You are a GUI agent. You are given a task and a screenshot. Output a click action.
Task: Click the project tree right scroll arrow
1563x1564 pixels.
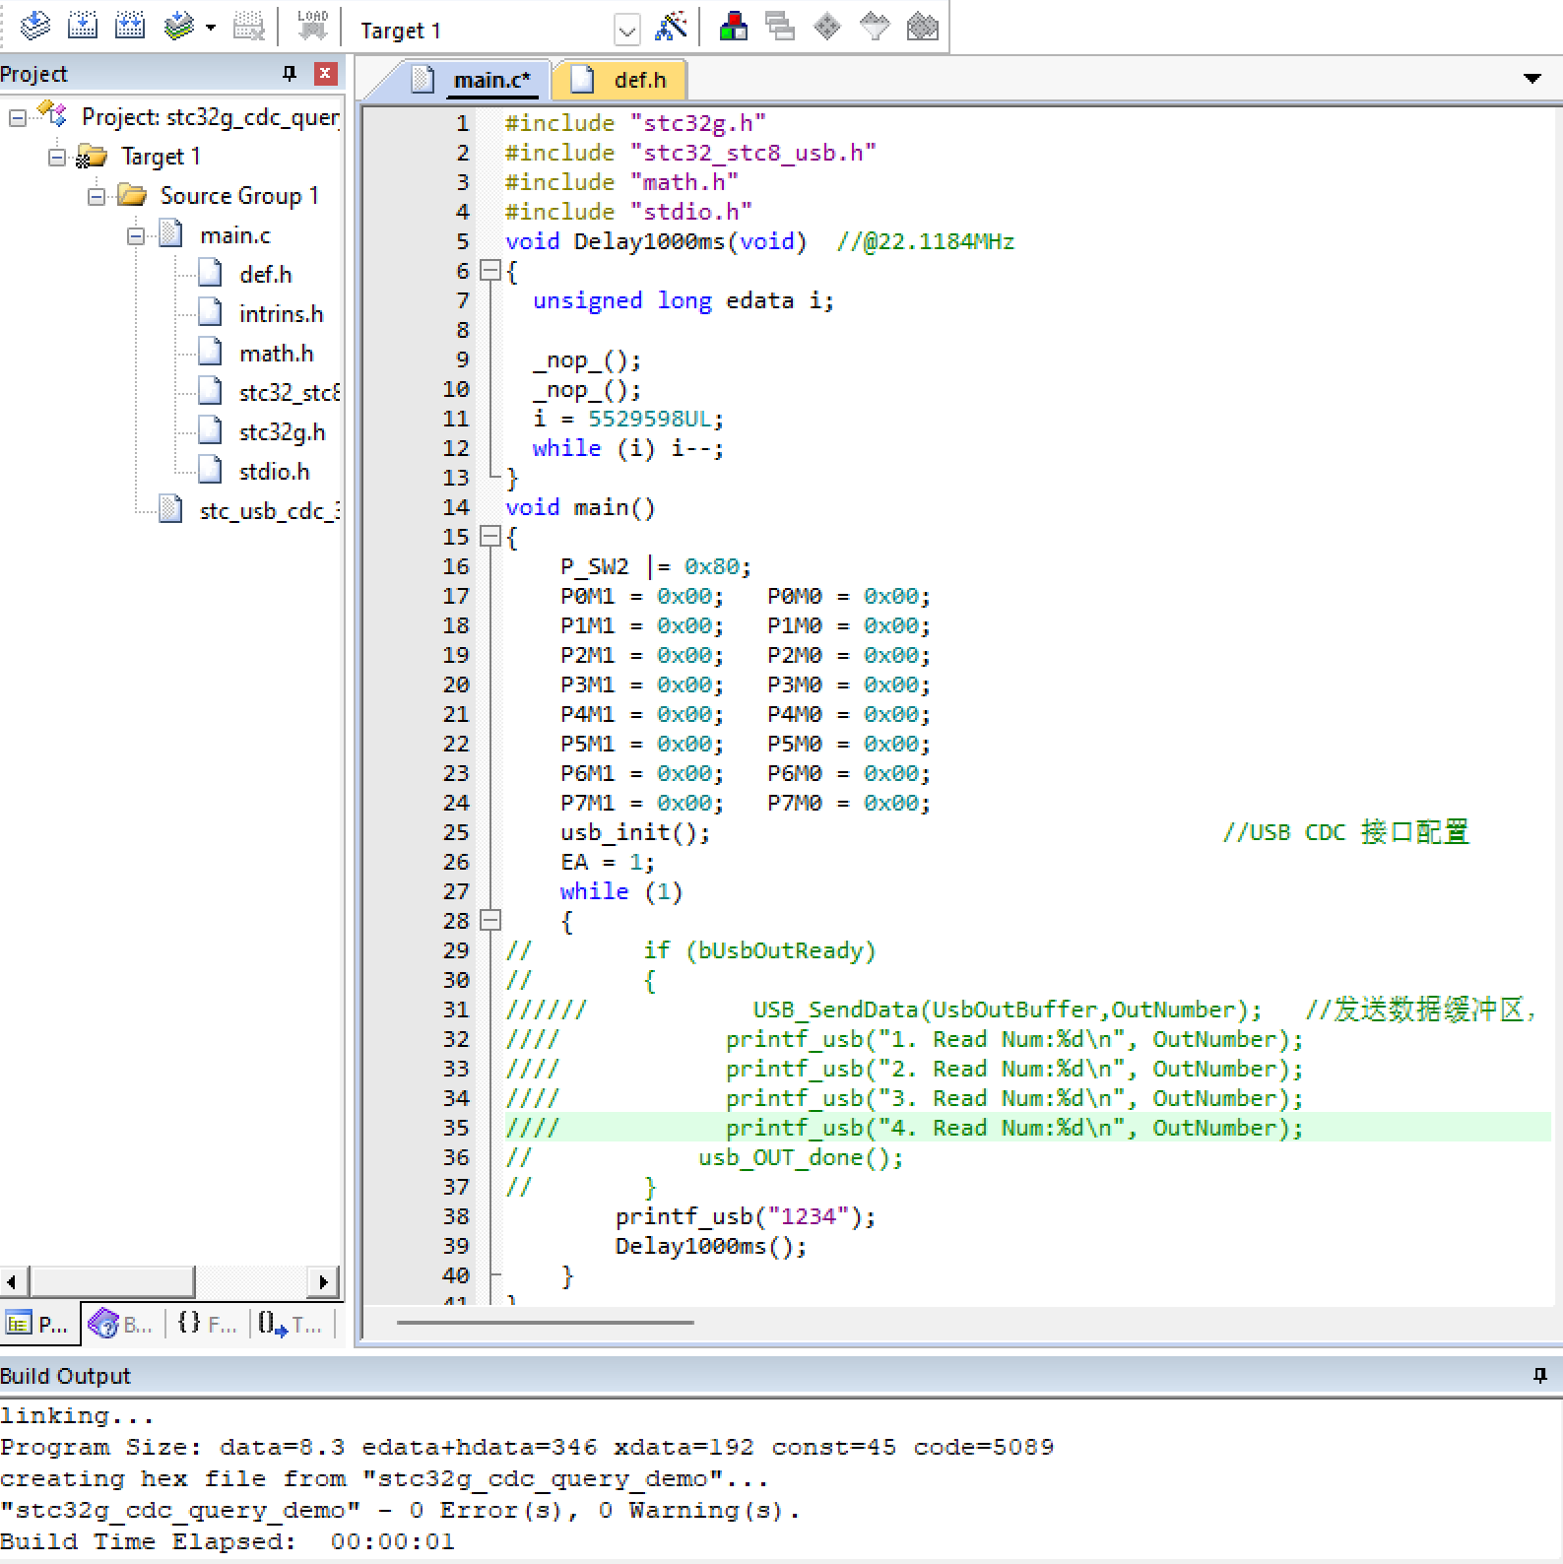pos(324,1281)
